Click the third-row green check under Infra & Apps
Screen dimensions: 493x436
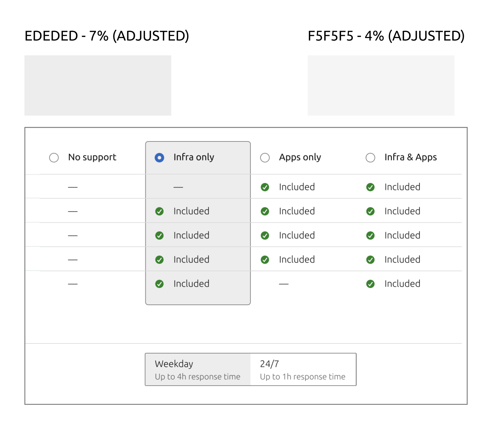[370, 235]
